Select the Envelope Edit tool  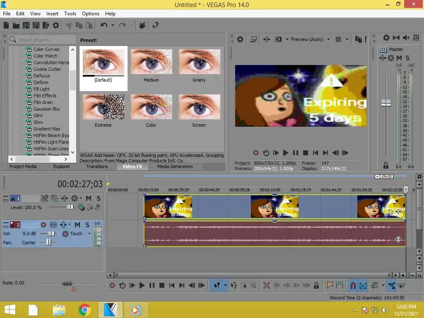pyautogui.click(x=234, y=286)
